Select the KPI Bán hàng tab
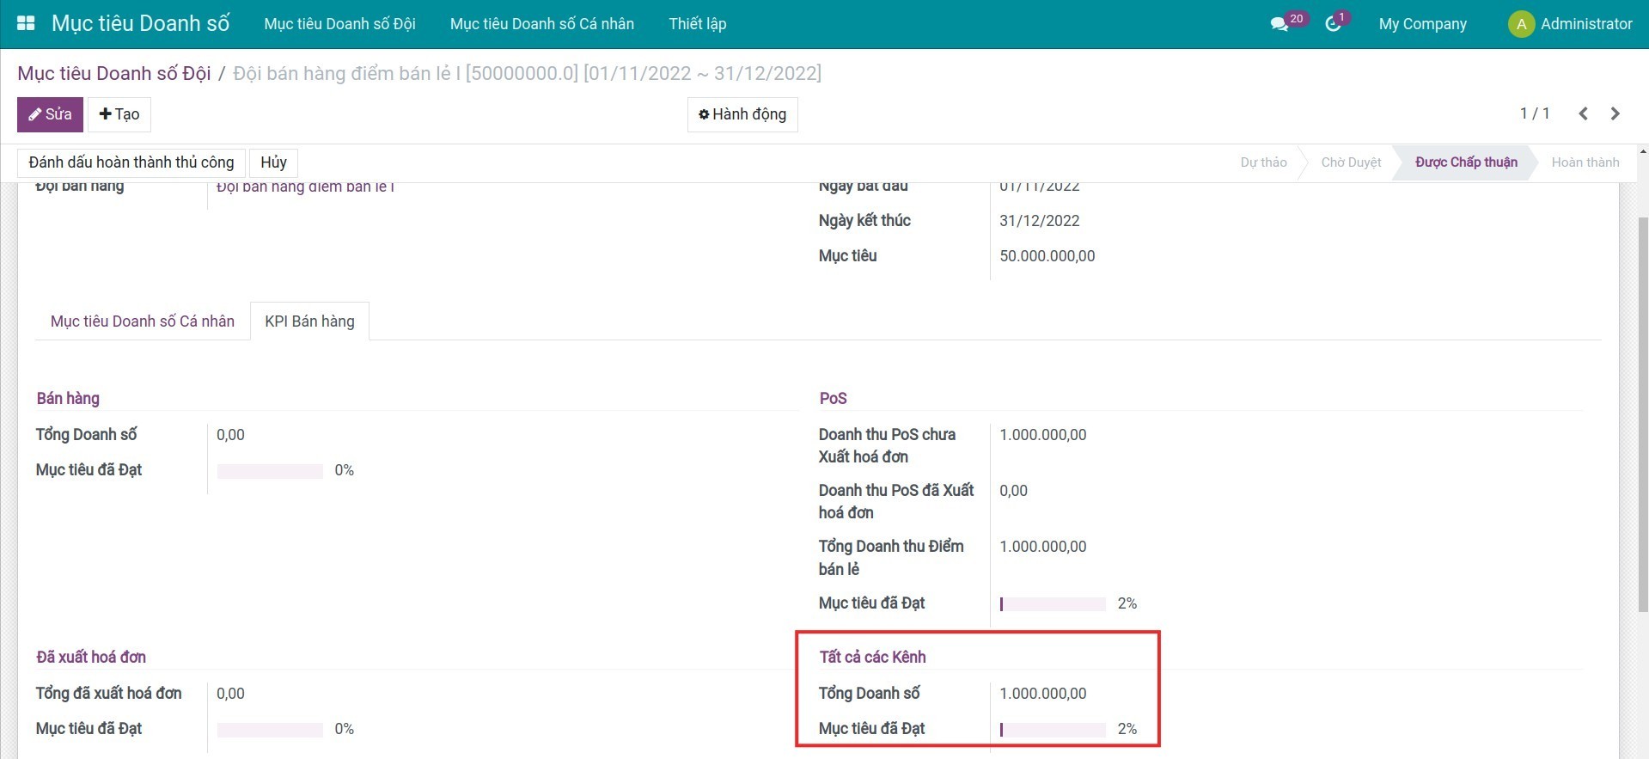 pyautogui.click(x=309, y=321)
